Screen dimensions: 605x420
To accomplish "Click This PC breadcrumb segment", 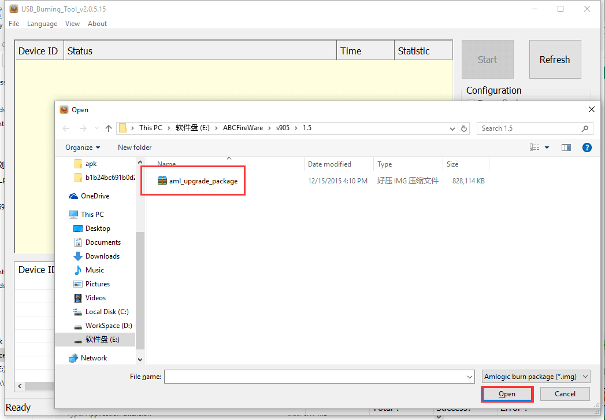I will click(150, 128).
